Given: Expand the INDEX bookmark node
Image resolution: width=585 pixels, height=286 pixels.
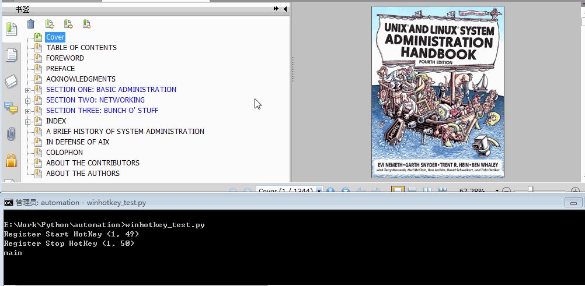Looking at the screenshot, I should coord(27,122).
